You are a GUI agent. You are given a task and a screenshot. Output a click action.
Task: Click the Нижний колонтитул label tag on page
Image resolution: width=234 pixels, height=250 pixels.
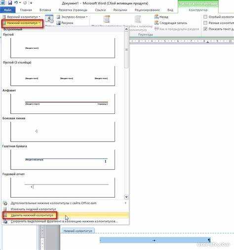click(x=78, y=231)
